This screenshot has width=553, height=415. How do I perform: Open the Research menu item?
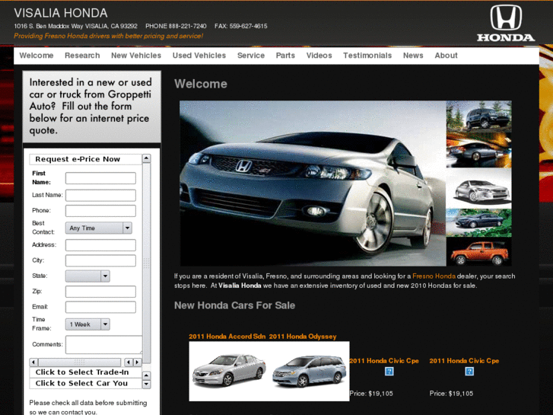coord(82,56)
